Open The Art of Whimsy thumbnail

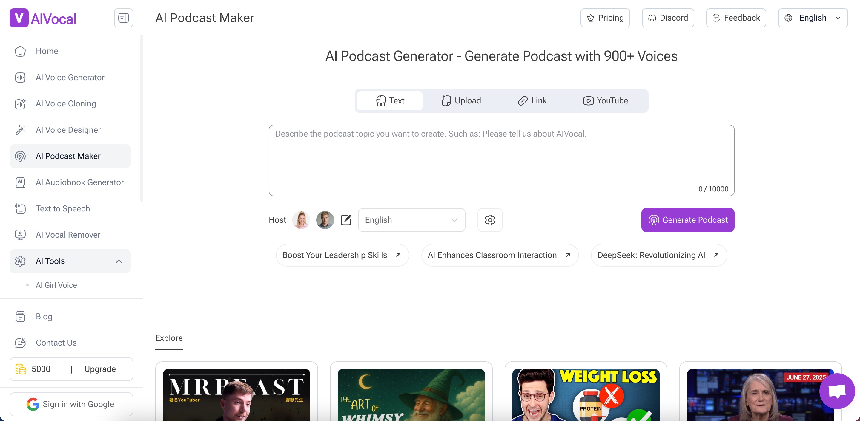pos(411,395)
